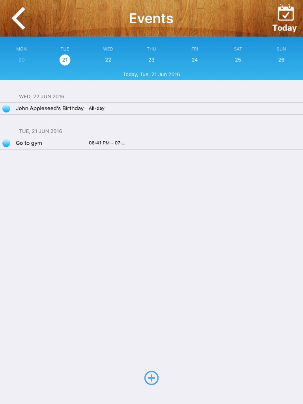
Task: Click the All-day label
Action: 97,108
